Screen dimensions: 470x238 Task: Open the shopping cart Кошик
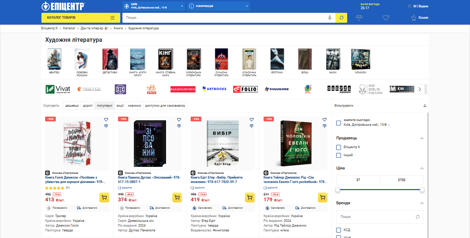[419, 18]
